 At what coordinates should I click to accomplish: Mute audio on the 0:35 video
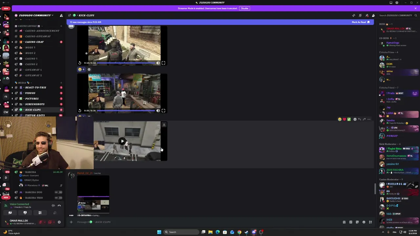[158, 111]
